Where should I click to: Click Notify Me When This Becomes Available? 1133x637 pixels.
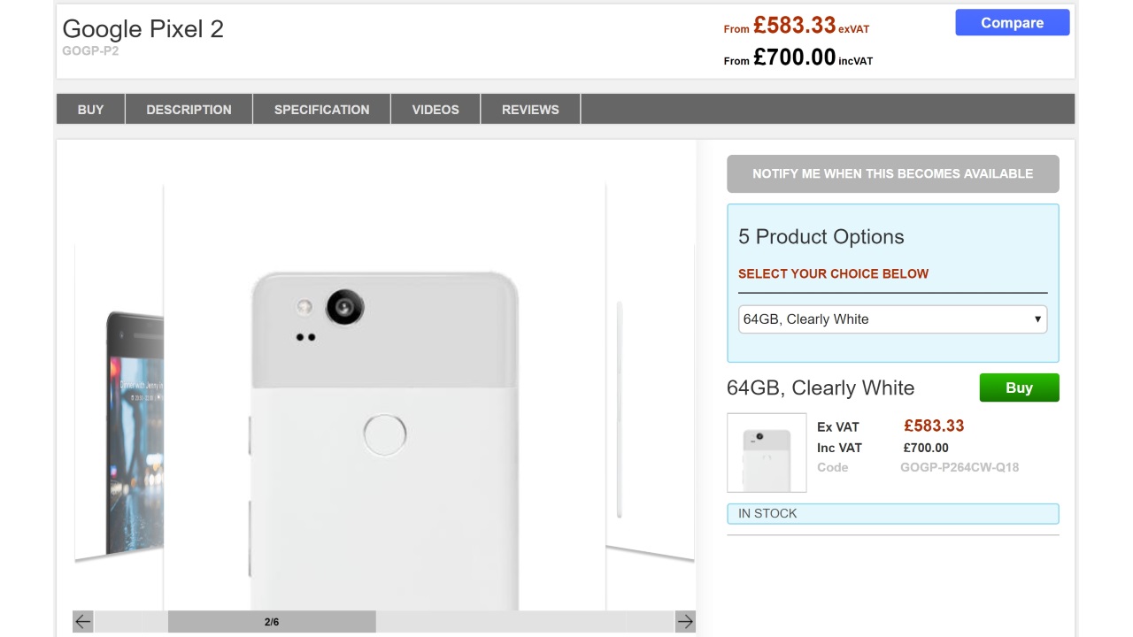tap(892, 174)
